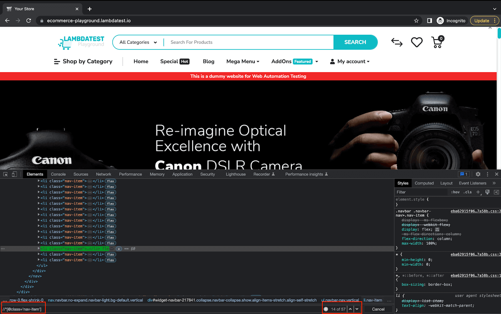The image size is (501, 314).
Task: Click the Search For Products field
Action: tap(249, 42)
